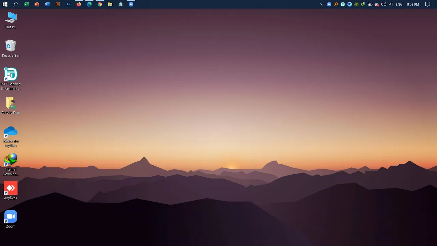Open taskbar Search magnifier
This screenshot has width=437, height=246.
coord(15,4)
